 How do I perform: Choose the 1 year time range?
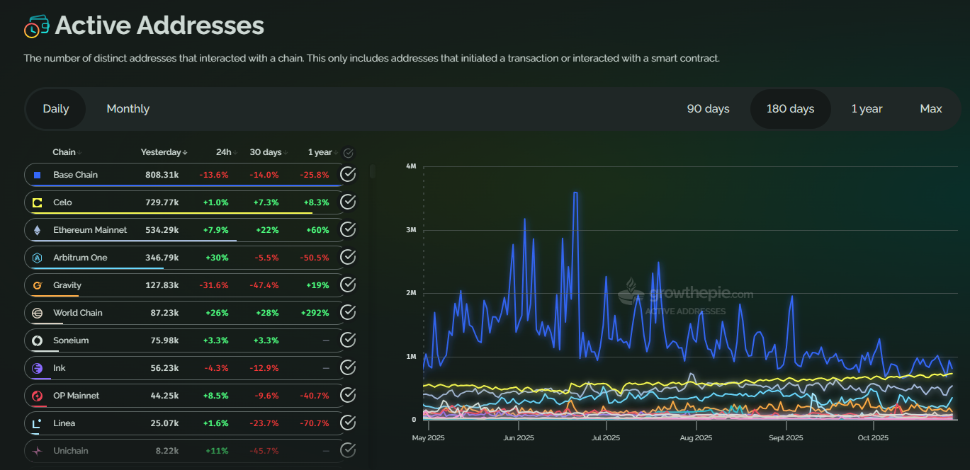867,109
